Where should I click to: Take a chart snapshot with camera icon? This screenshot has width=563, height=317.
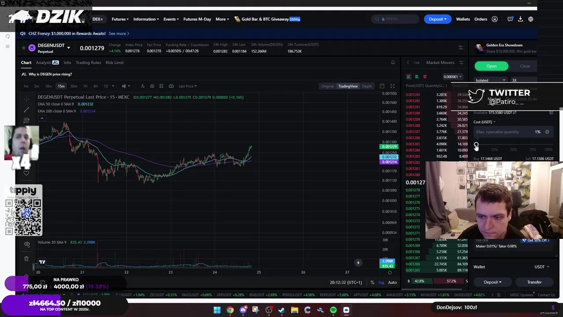[171, 86]
